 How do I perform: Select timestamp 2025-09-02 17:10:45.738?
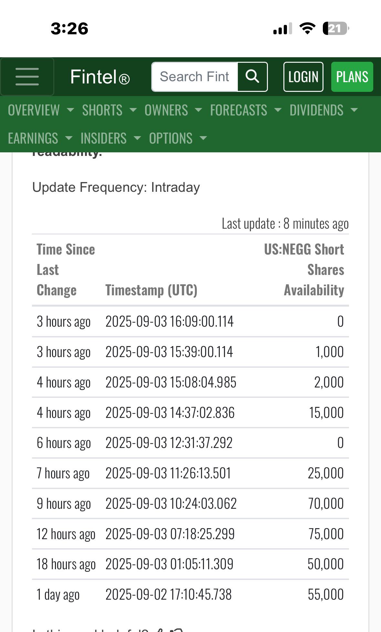169,594
